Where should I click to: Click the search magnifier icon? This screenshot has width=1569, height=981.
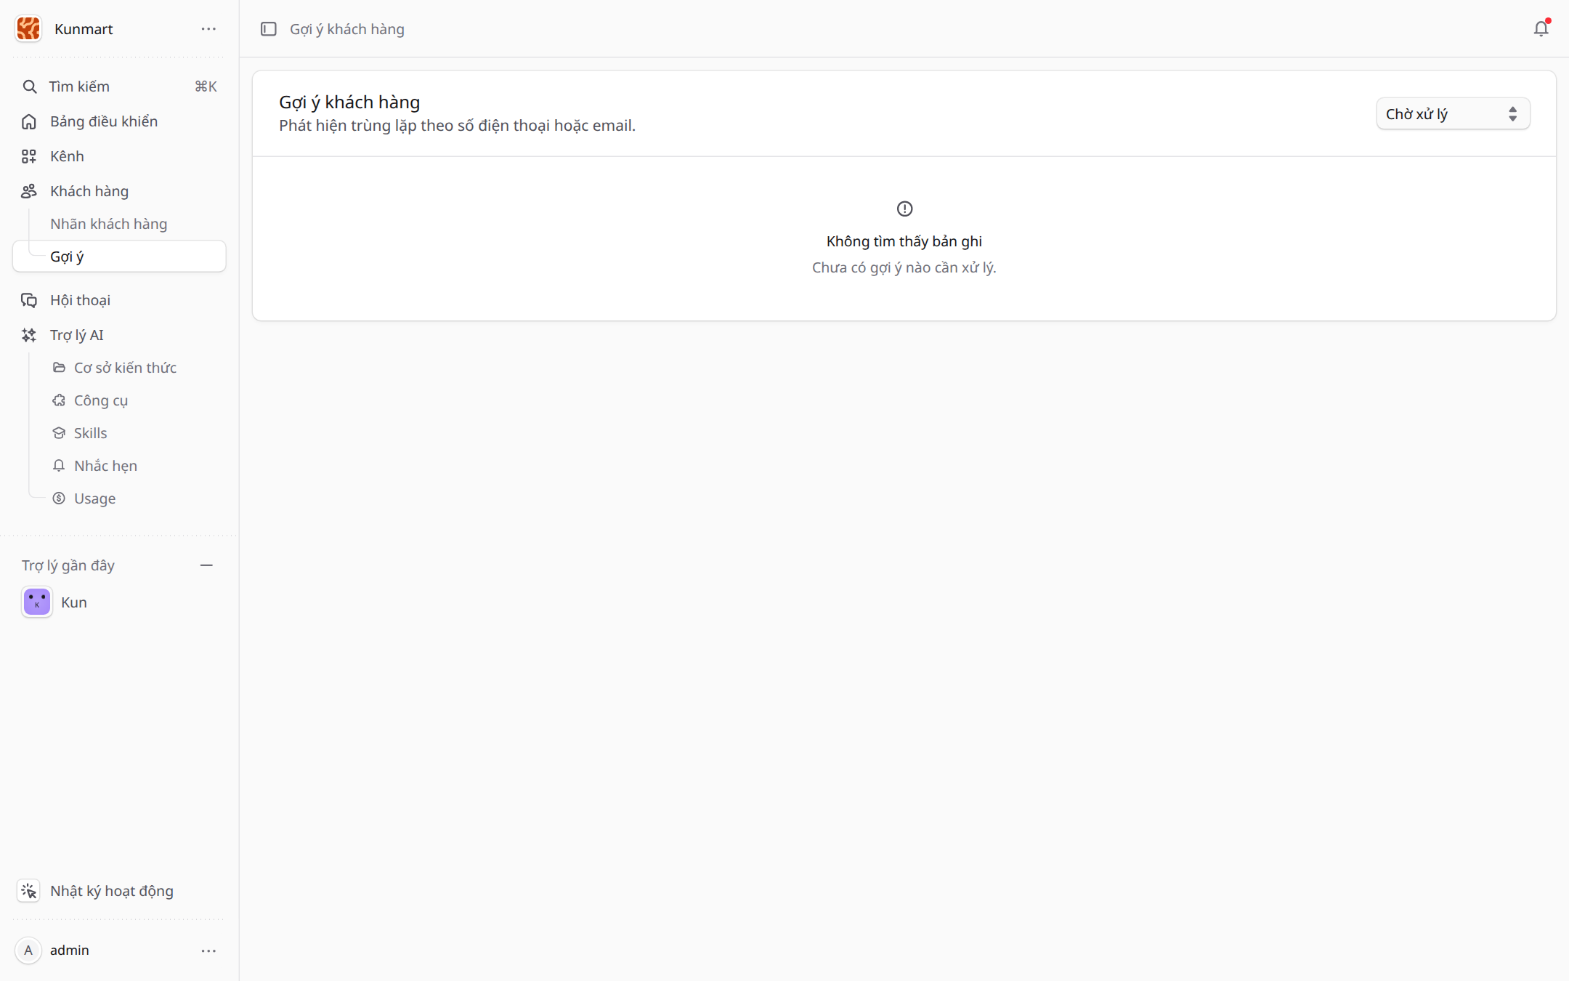29,86
